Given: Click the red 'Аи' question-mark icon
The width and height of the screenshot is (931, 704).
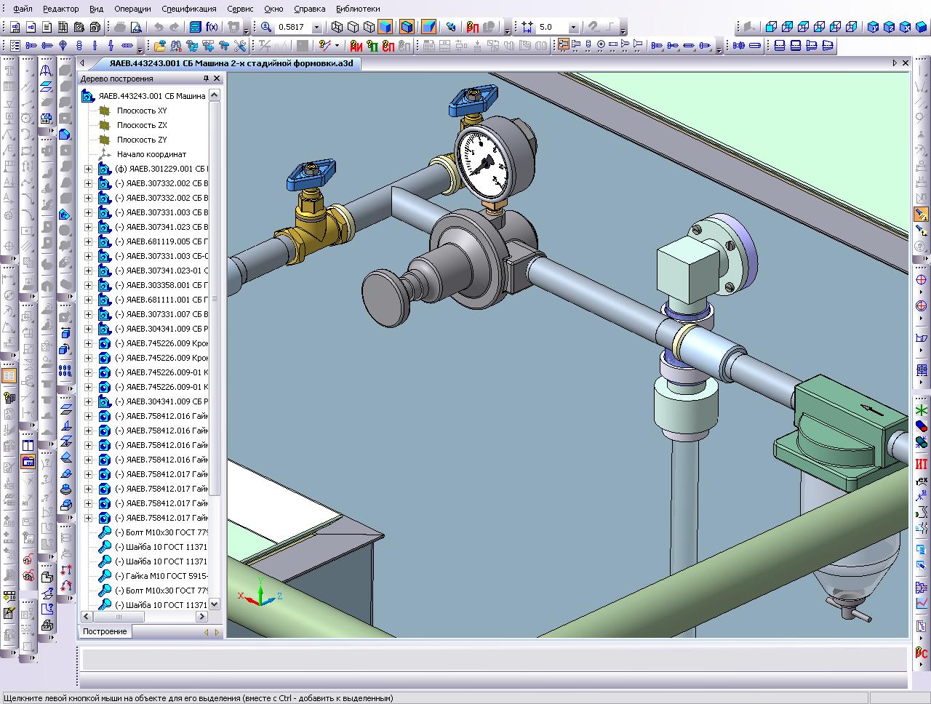Looking at the screenshot, I should pos(356,46).
